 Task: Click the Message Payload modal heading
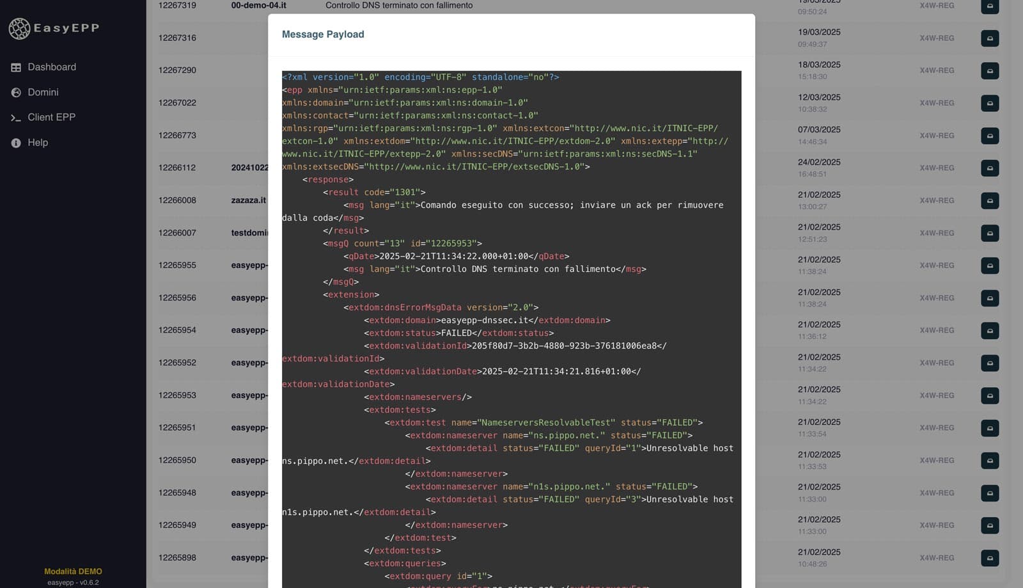[323, 34]
